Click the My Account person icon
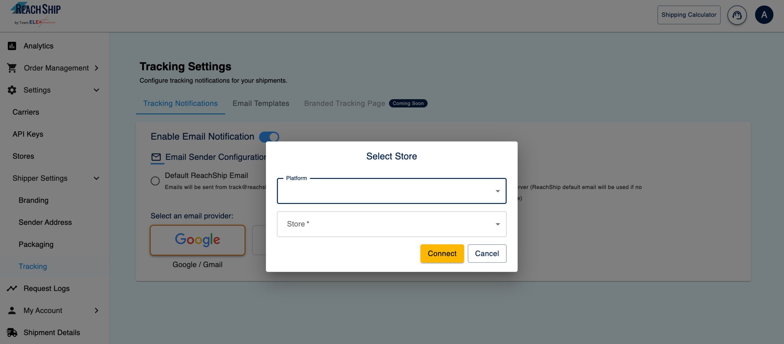Viewport: 784px width, 344px height. click(x=12, y=311)
